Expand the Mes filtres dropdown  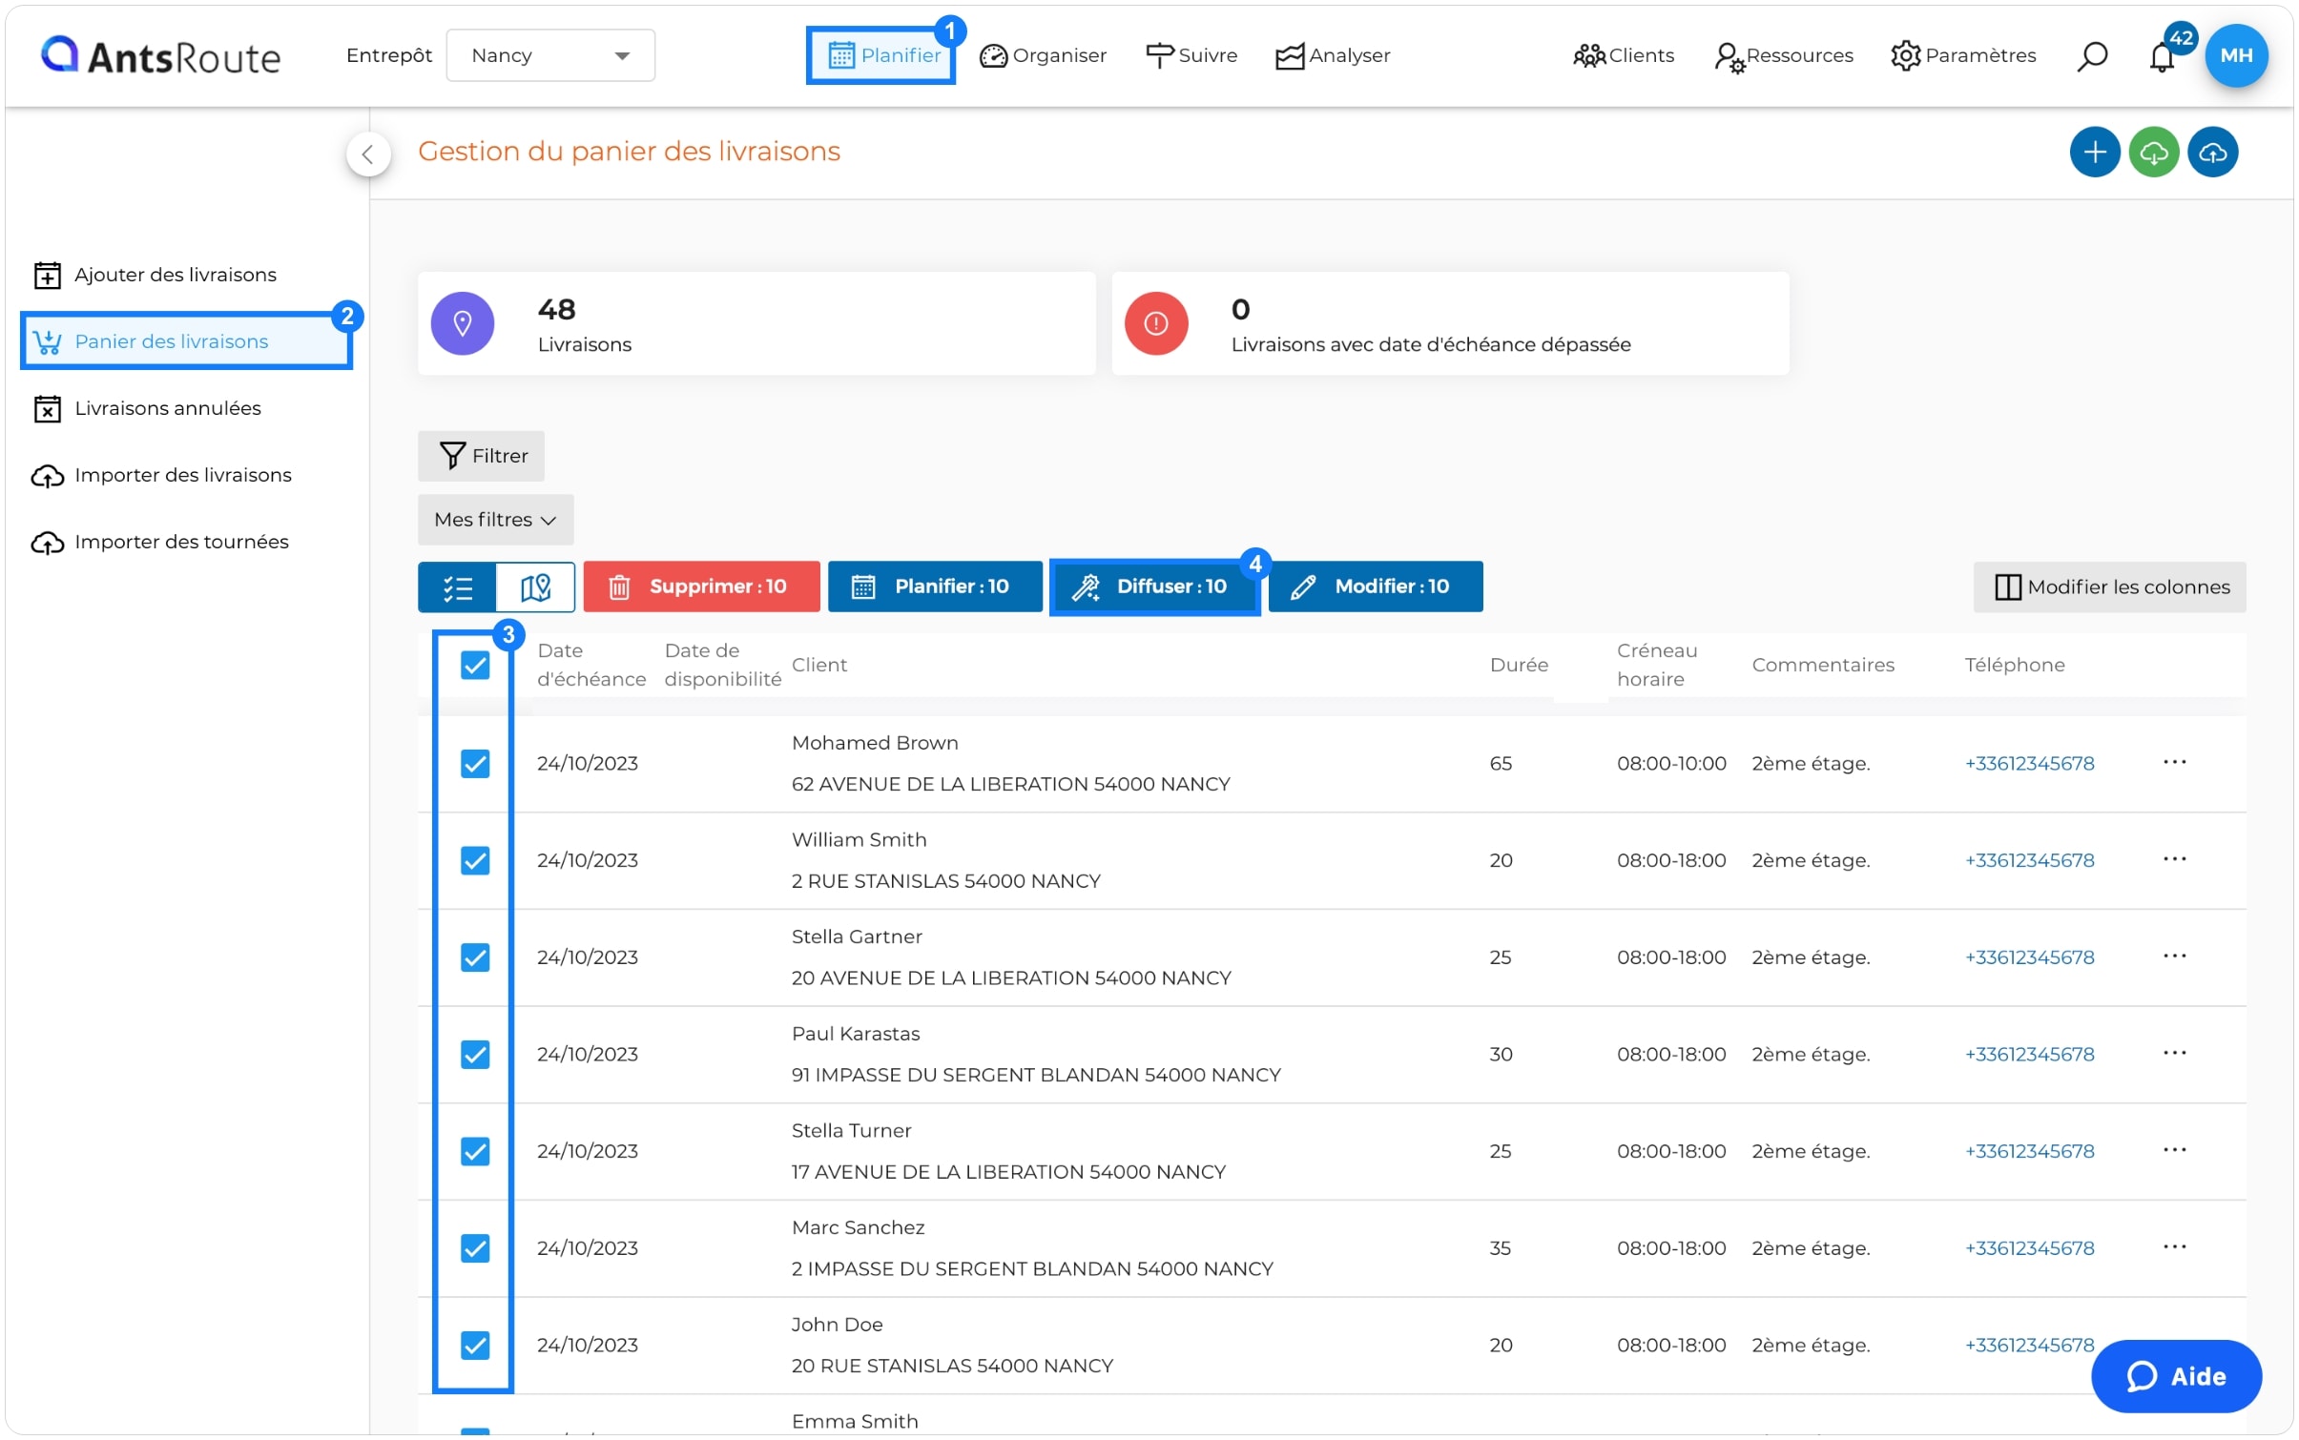click(495, 520)
